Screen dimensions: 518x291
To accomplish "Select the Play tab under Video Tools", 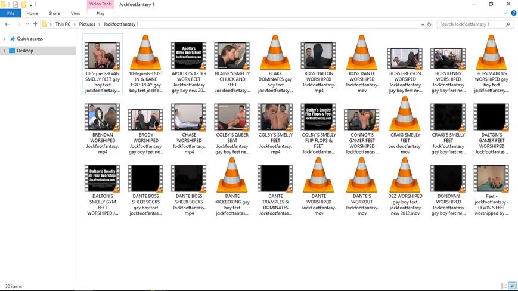I will [x=100, y=13].
